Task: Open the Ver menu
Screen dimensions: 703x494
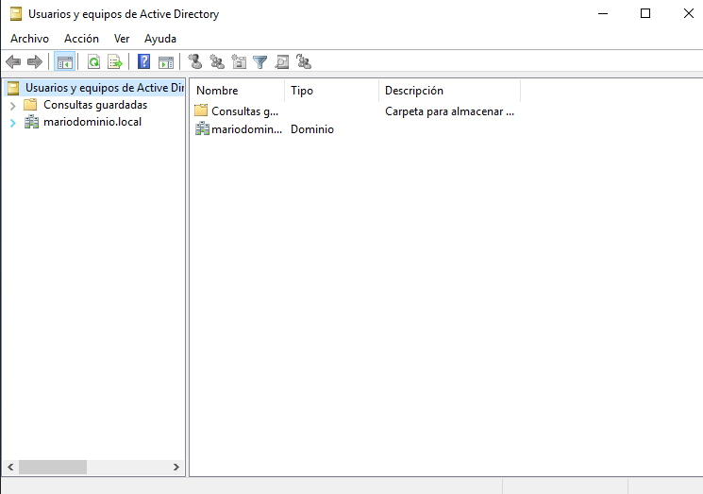Action: click(122, 39)
